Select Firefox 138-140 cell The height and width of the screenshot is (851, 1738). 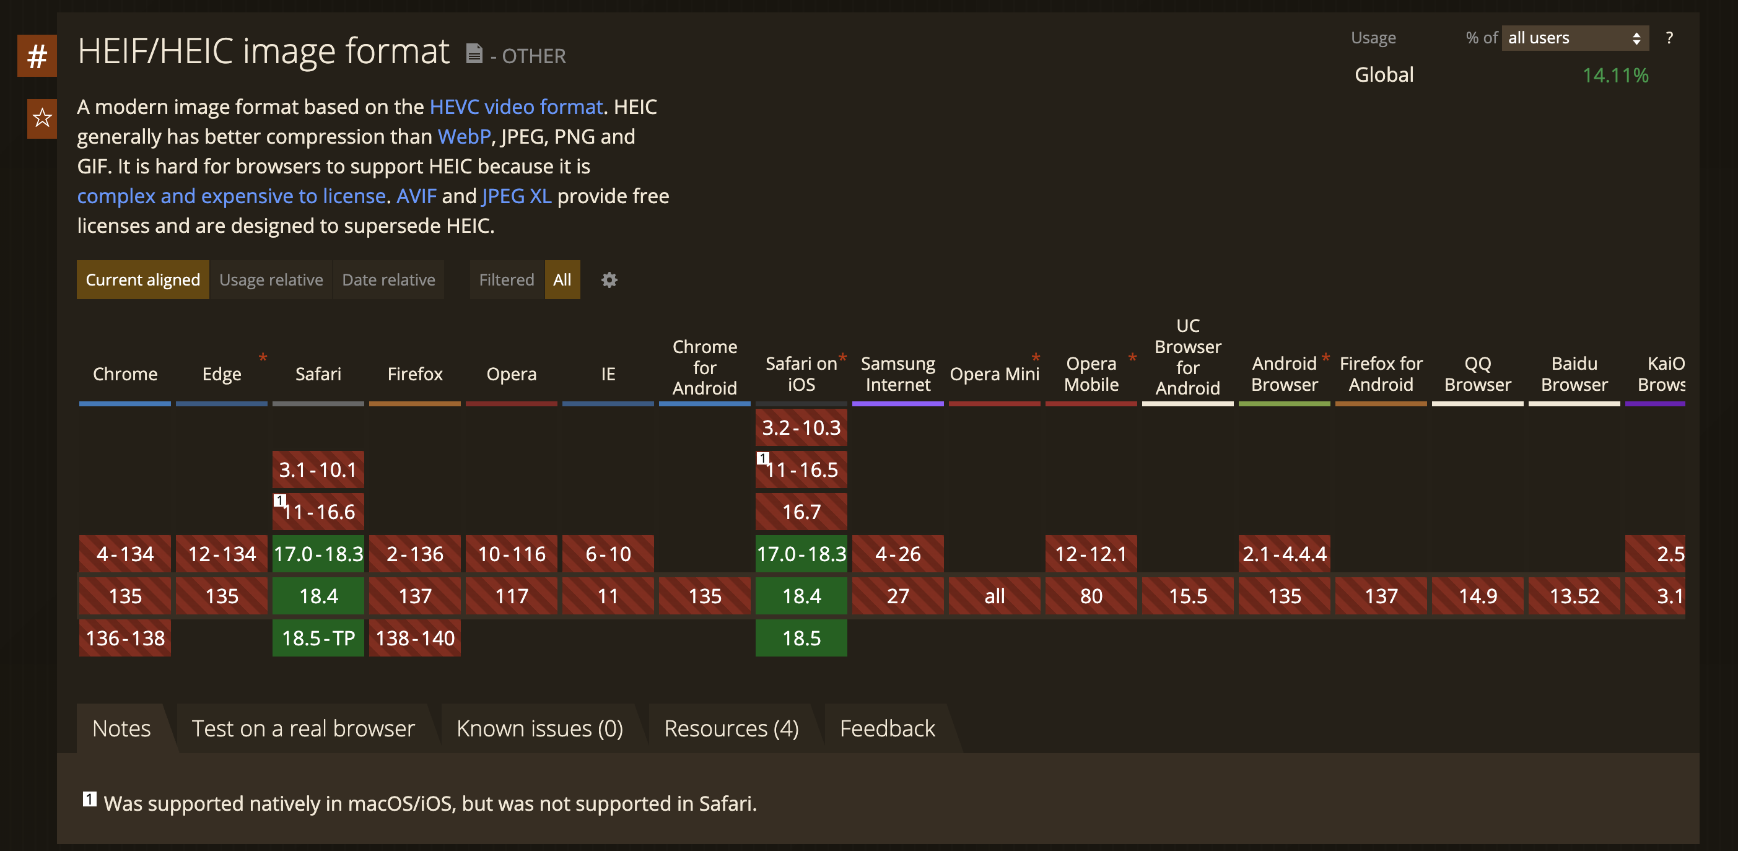click(x=415, y=639)
